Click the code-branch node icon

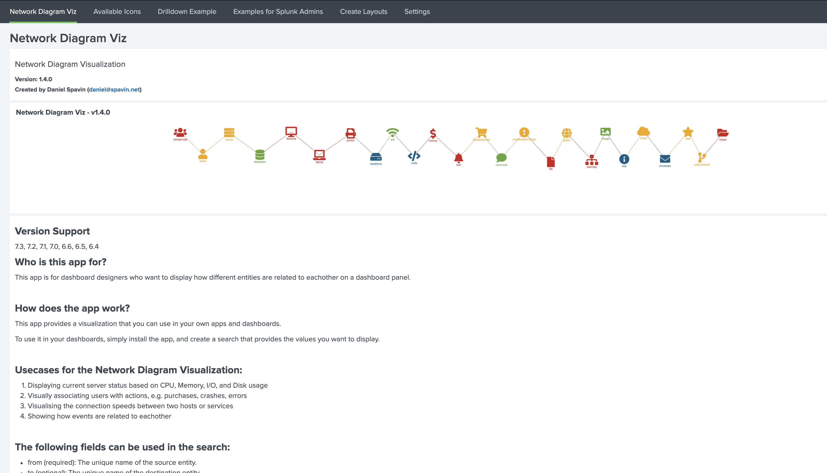tap(701, 157)
